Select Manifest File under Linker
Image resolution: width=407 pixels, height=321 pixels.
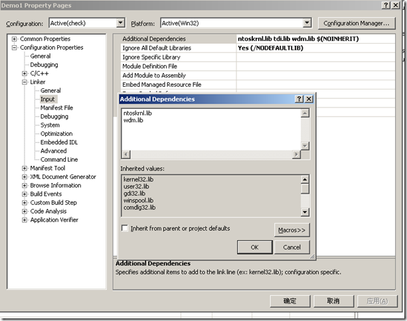tap(56, 107)
